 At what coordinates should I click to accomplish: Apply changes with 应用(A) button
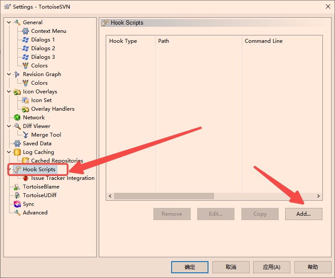point(272,267)
